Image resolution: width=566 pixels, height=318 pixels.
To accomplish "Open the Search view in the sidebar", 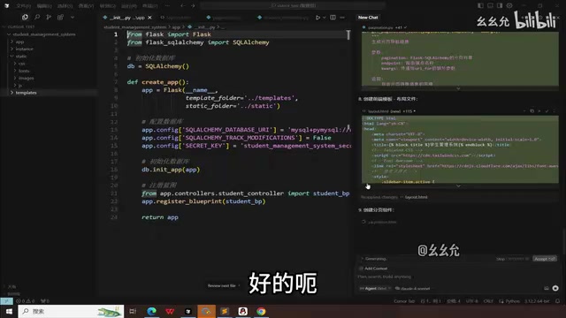I will [x=37, y=17].
